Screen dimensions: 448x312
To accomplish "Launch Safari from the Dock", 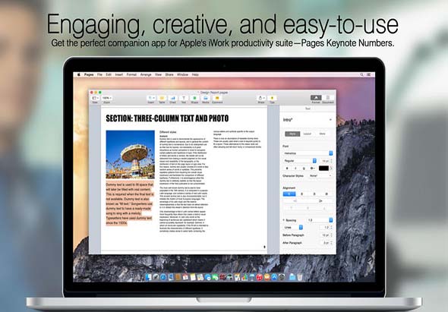I will click(x=163, y=276).
